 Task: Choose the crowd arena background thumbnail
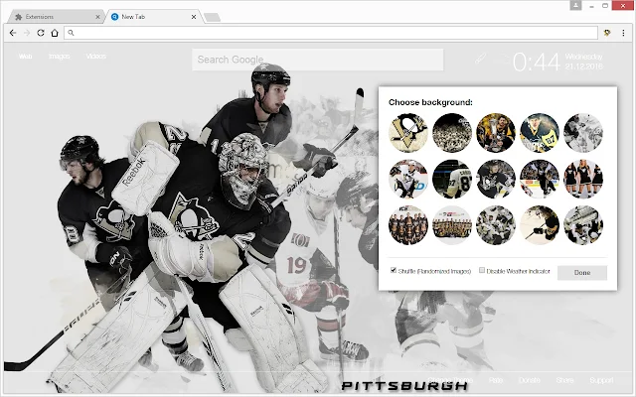click(x=452, y=133)
